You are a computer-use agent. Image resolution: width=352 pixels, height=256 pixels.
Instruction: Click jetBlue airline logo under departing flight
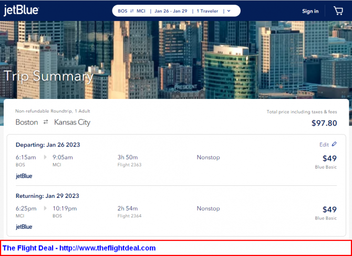pyautogui.click(x=24, y=176)
